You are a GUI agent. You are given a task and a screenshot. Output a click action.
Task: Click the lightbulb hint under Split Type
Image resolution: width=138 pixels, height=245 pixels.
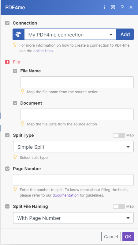[15, 157]
